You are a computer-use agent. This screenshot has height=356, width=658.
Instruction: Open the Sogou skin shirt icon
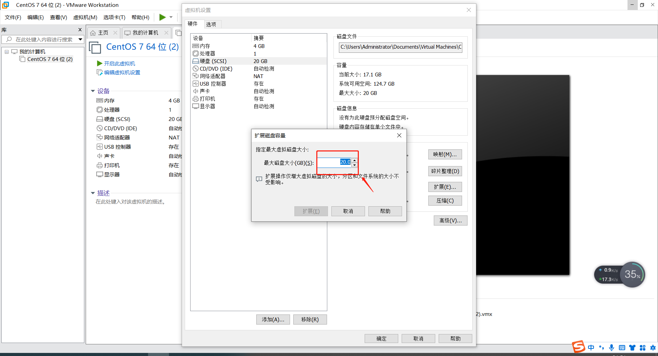632,348
